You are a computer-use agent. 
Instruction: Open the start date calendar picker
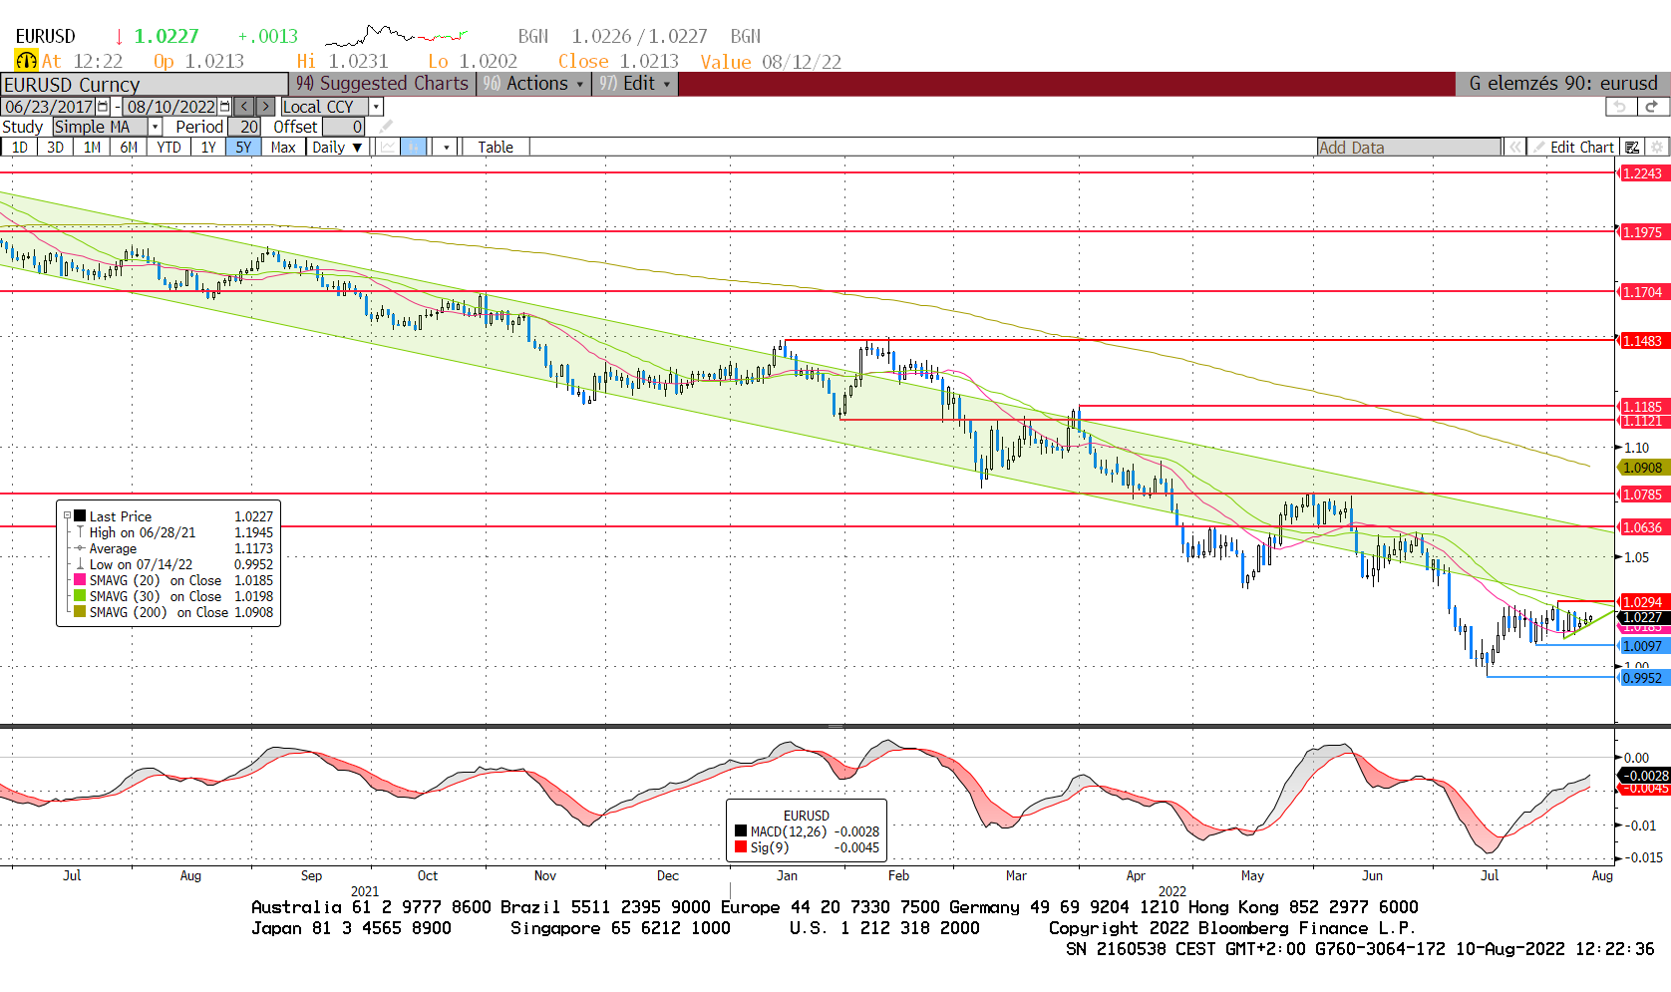pyautogui.click(x=103, y=107)
